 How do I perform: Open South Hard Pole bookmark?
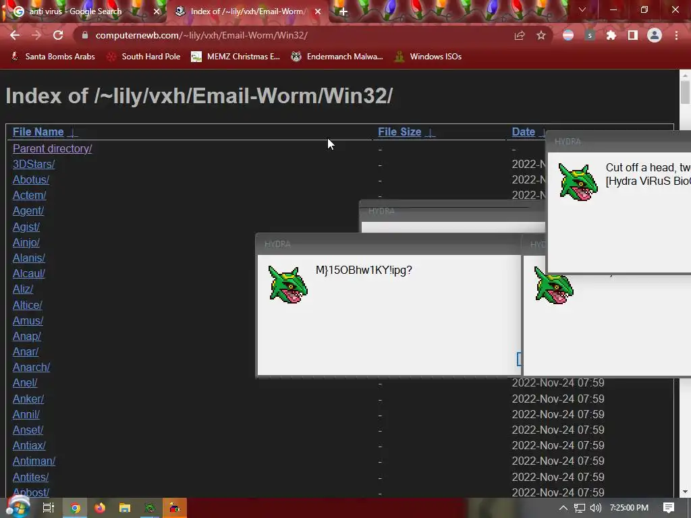coord(144,57)
